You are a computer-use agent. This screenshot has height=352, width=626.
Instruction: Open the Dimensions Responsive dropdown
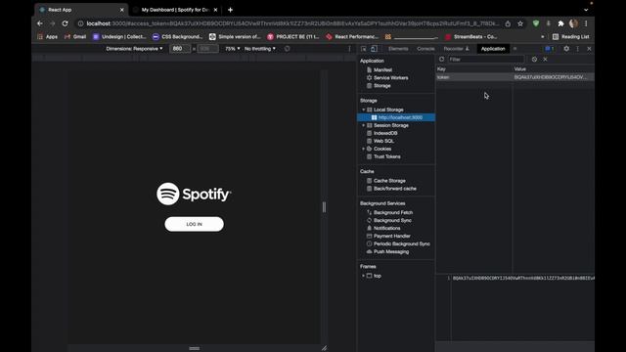point(134,49)
